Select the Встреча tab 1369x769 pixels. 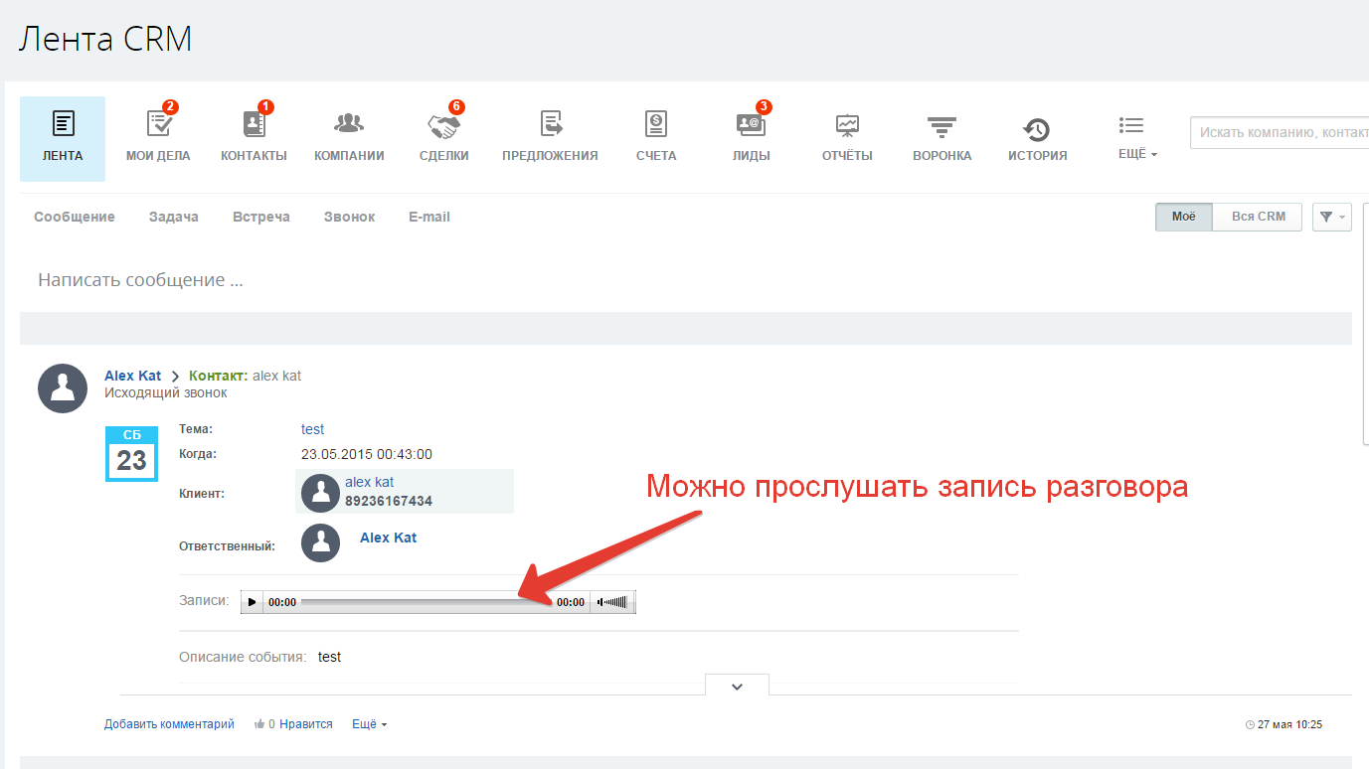coord(260,217)
